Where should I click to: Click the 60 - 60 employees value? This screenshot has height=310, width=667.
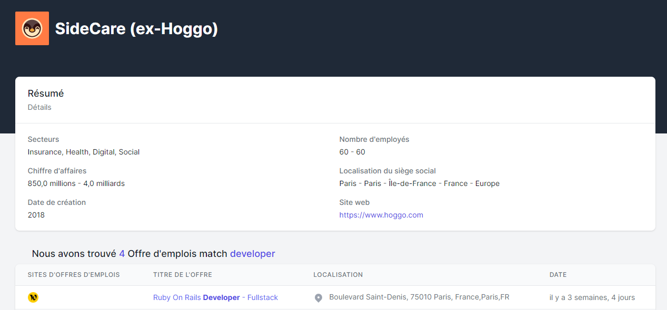(352, 152)
